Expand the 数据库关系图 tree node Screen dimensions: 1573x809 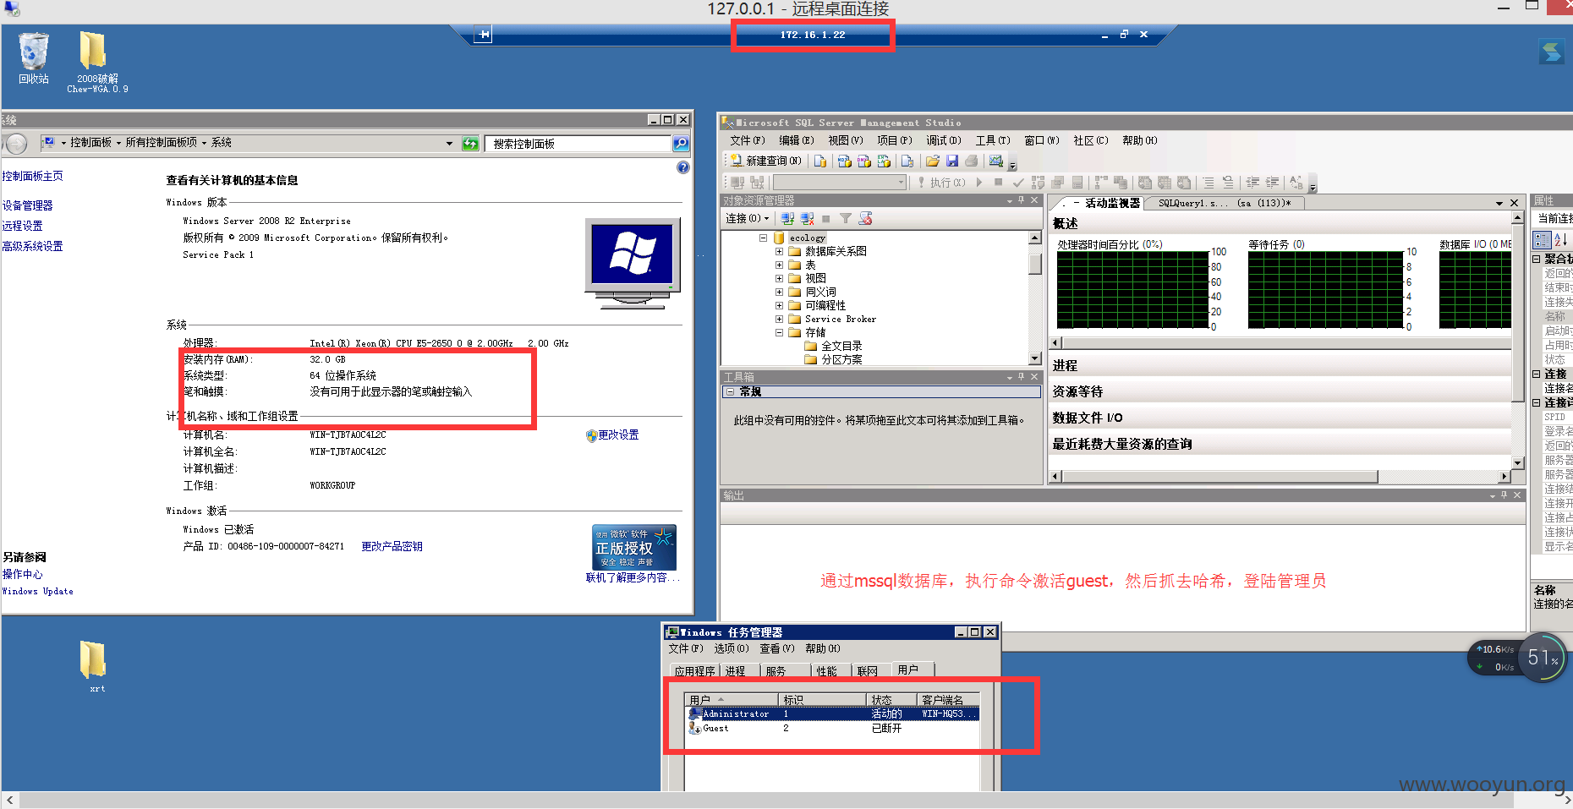pos(779,252)
